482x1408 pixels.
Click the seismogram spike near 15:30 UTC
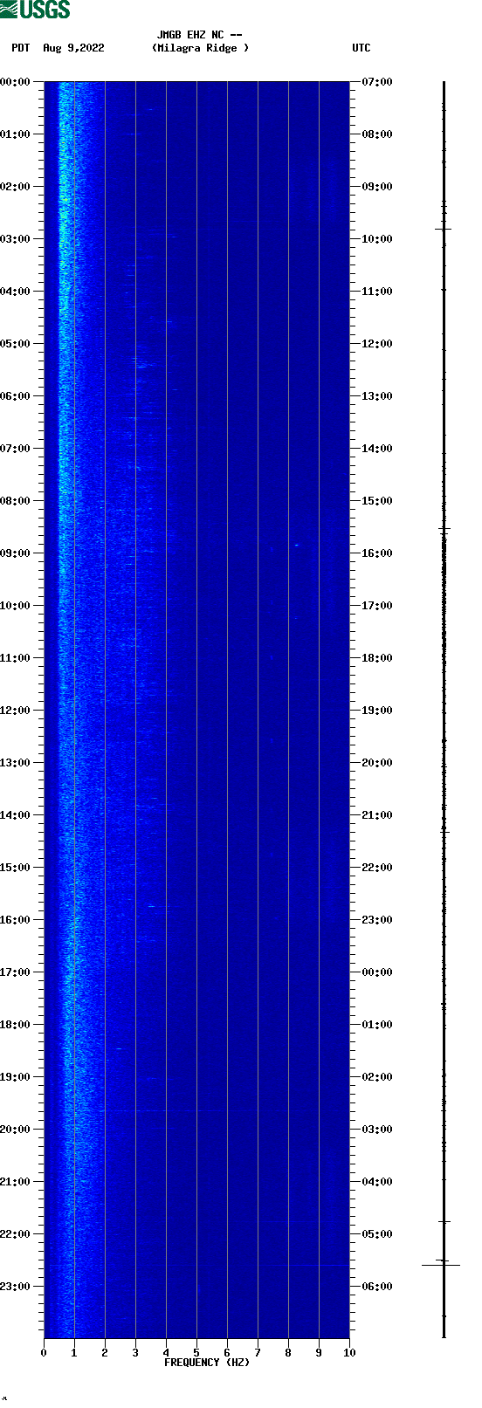tap(444, 529)
